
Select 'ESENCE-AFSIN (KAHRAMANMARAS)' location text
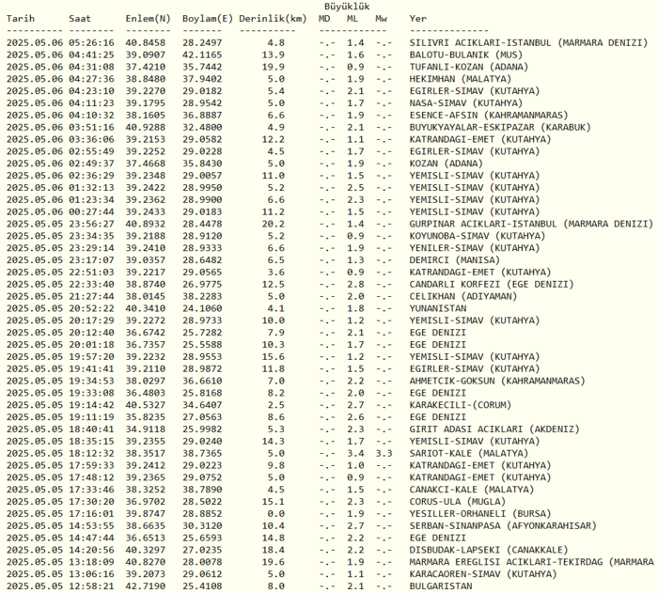[x=489, y=116]
